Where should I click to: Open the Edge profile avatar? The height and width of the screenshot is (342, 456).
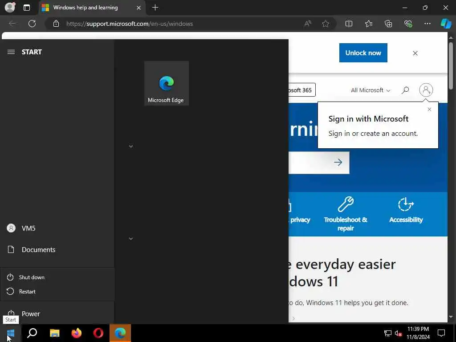(x=10, y=7)
